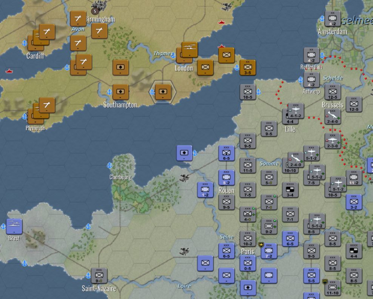373x299 pixels.
Task: Select the blue 5-2 armor unit at Rouen
Action: point(227,178)
